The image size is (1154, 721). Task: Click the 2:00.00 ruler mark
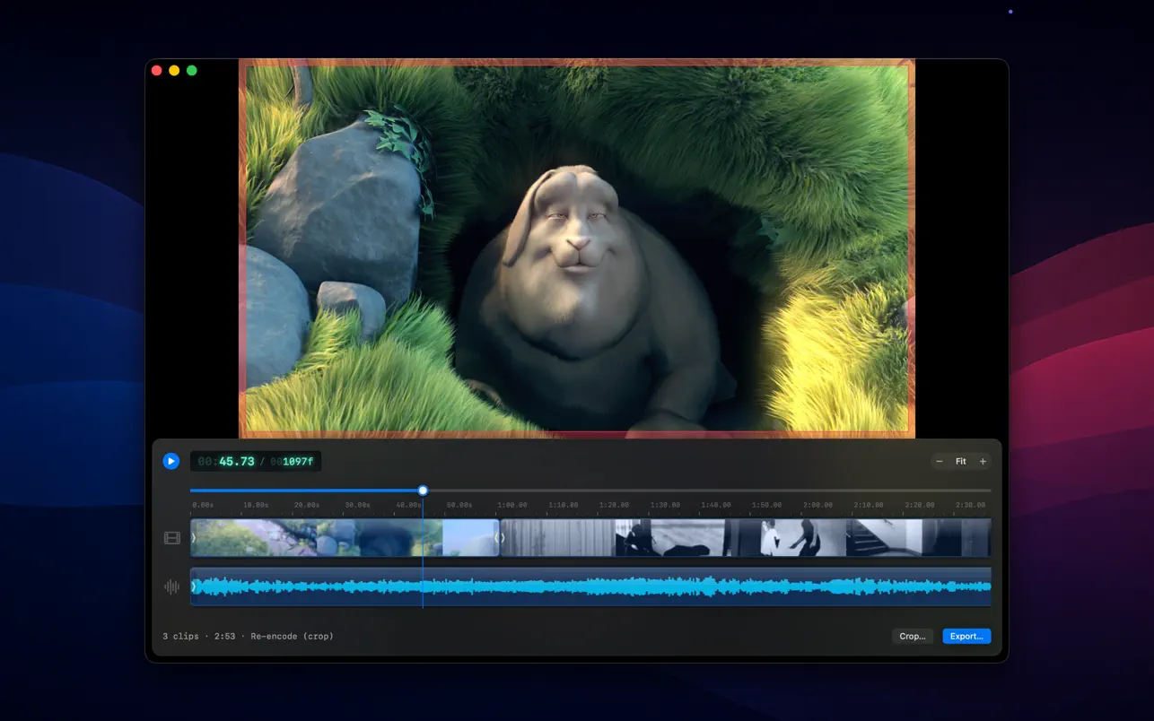coord(817,505)
